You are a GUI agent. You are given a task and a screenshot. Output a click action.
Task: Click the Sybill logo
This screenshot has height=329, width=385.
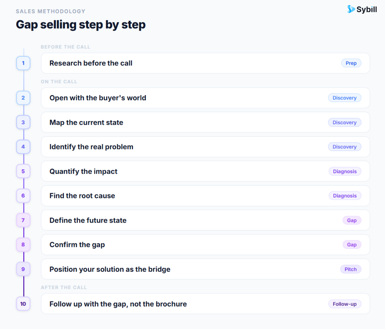[362, 9]
